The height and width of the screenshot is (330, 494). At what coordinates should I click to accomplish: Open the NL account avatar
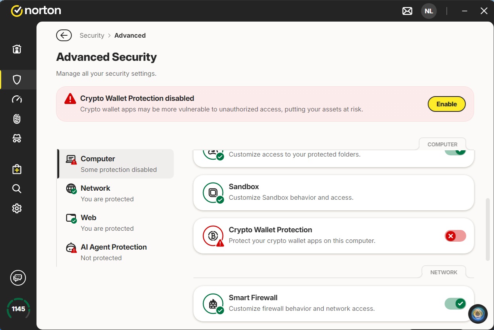point(429,11)
